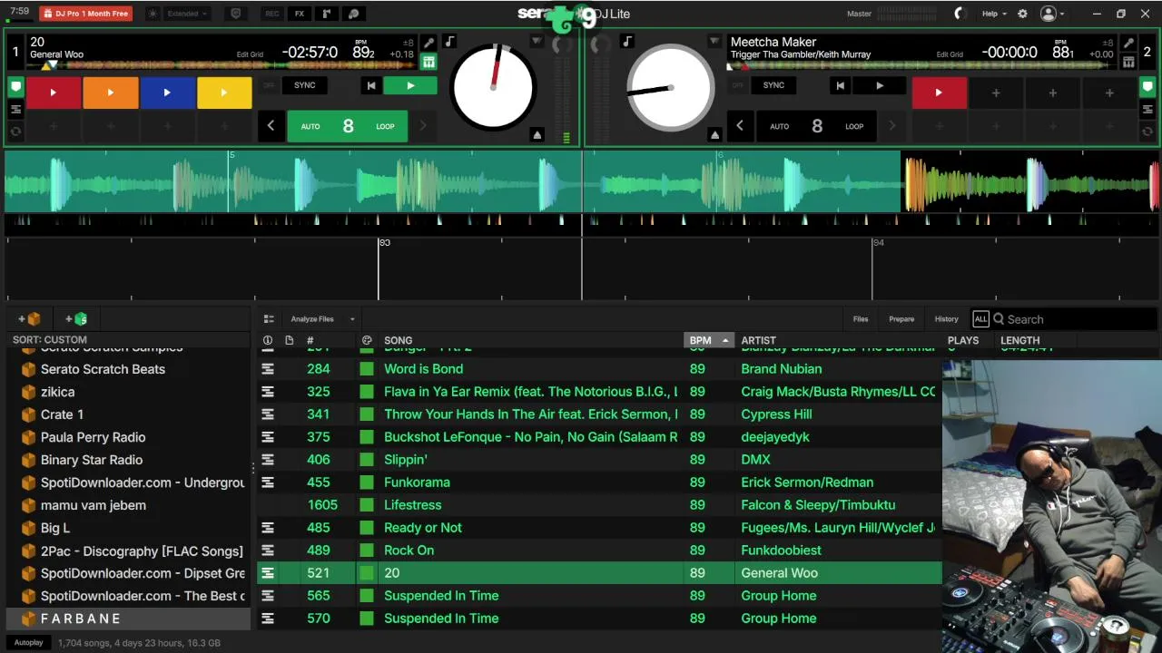Image resolution: width=1162 pixels, height=653 pixels.
Task: Toggle key lock note icon deck 2
Action: (x=626, y=42)
